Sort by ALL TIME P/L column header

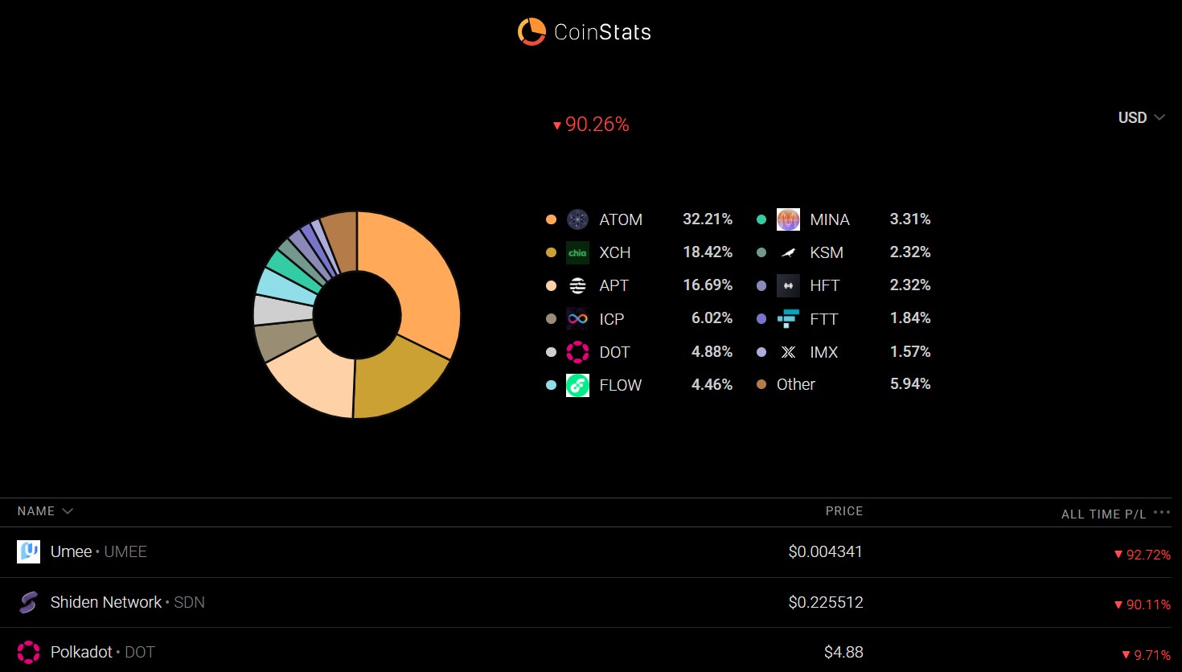pos(1104,514)
